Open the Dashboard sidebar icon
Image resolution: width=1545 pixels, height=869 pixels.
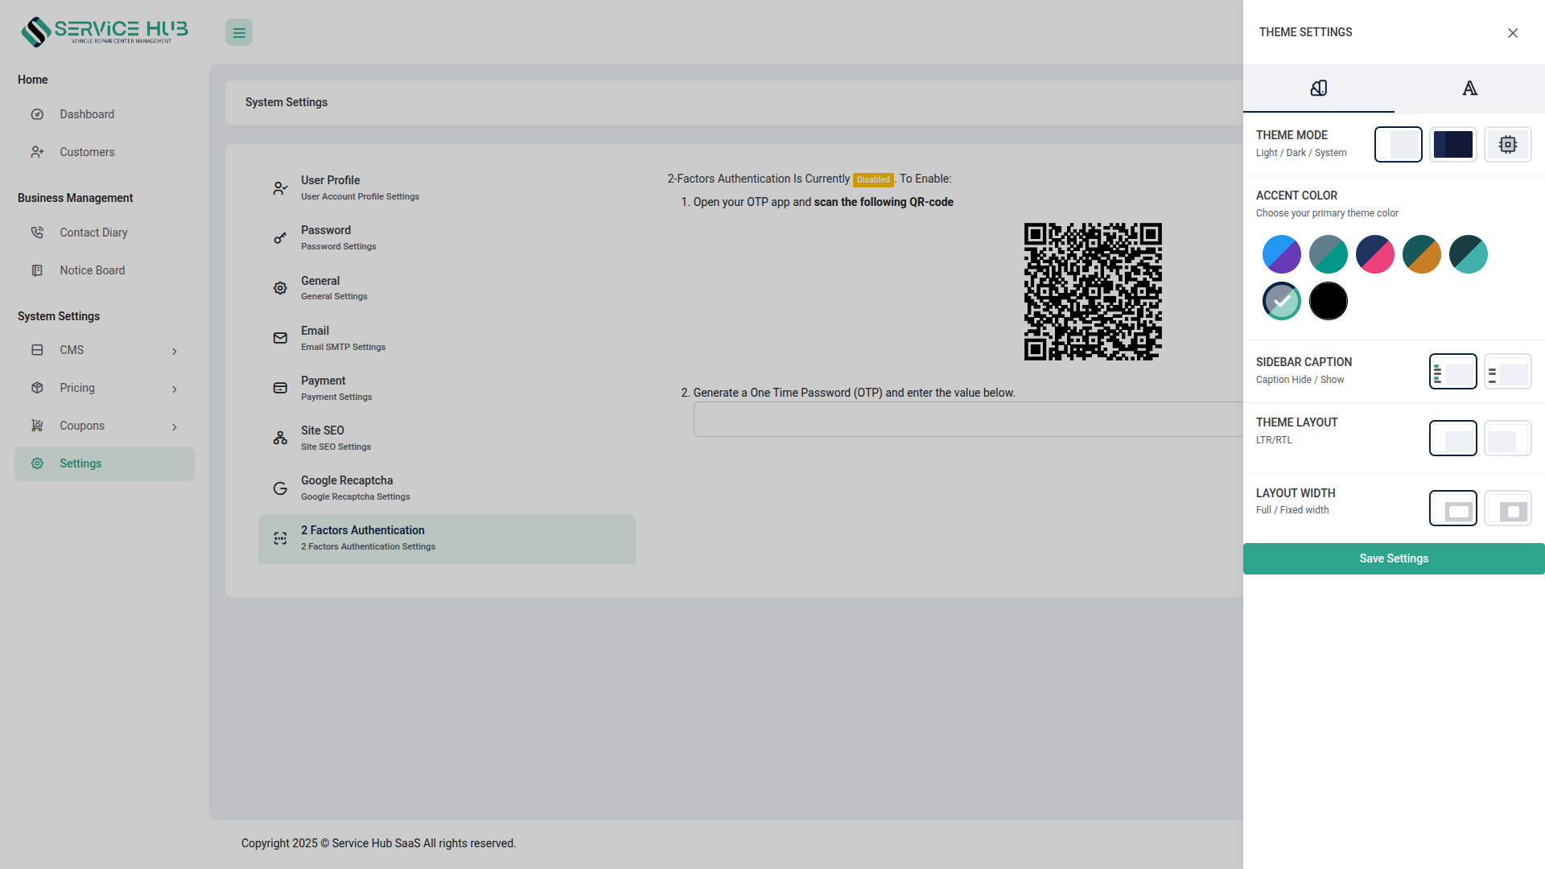(x=37, y=114)
